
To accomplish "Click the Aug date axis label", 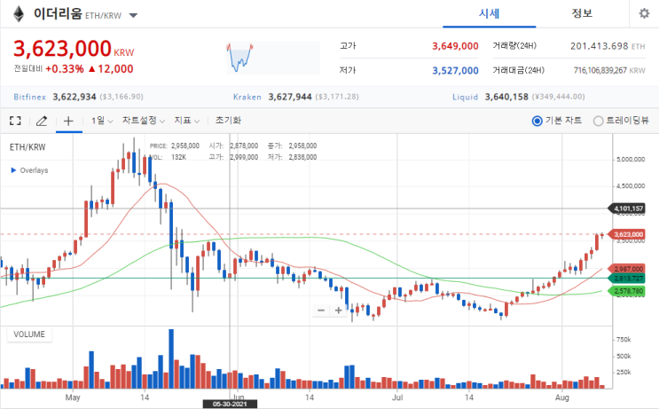I will (x=562, y=397).
